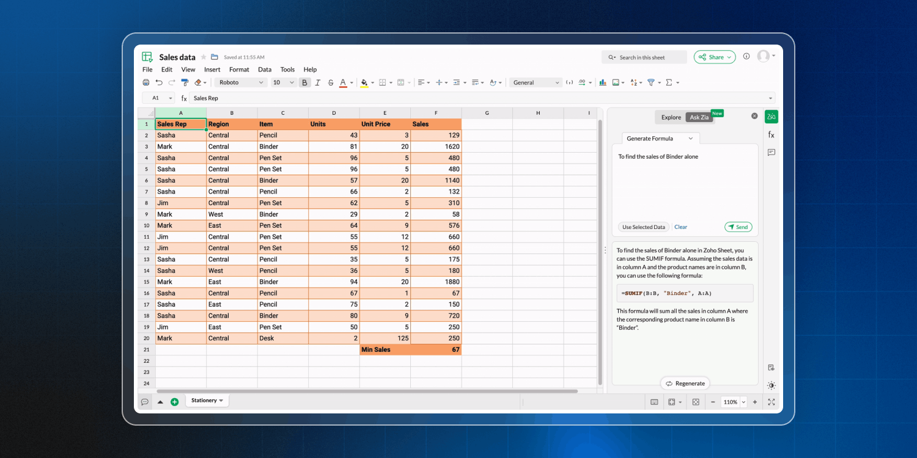Click the Send button
Image resolution: width=917 pixels, height=458 pixels.
click(x=738, y=227)
